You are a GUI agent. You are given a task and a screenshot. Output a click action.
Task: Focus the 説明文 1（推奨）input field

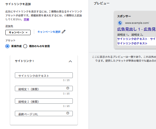44,88
